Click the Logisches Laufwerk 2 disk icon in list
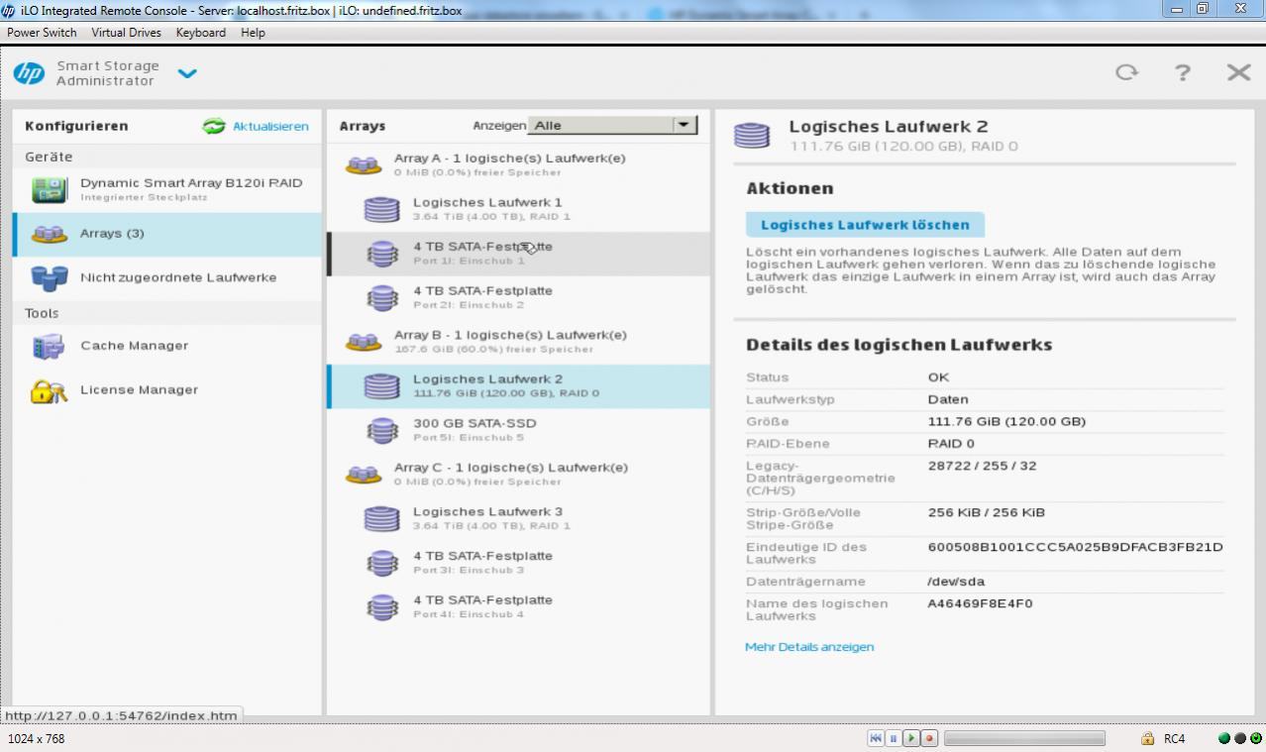The width and height of the screenshot is (1266, 752). (381, 385)
